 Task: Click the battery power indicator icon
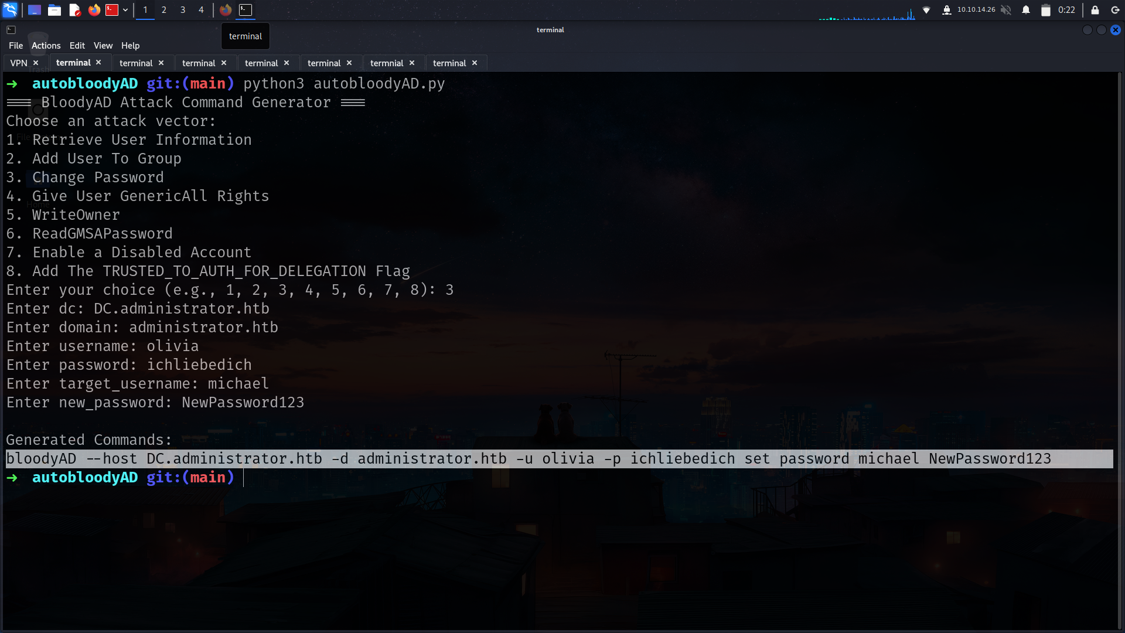1046,10
